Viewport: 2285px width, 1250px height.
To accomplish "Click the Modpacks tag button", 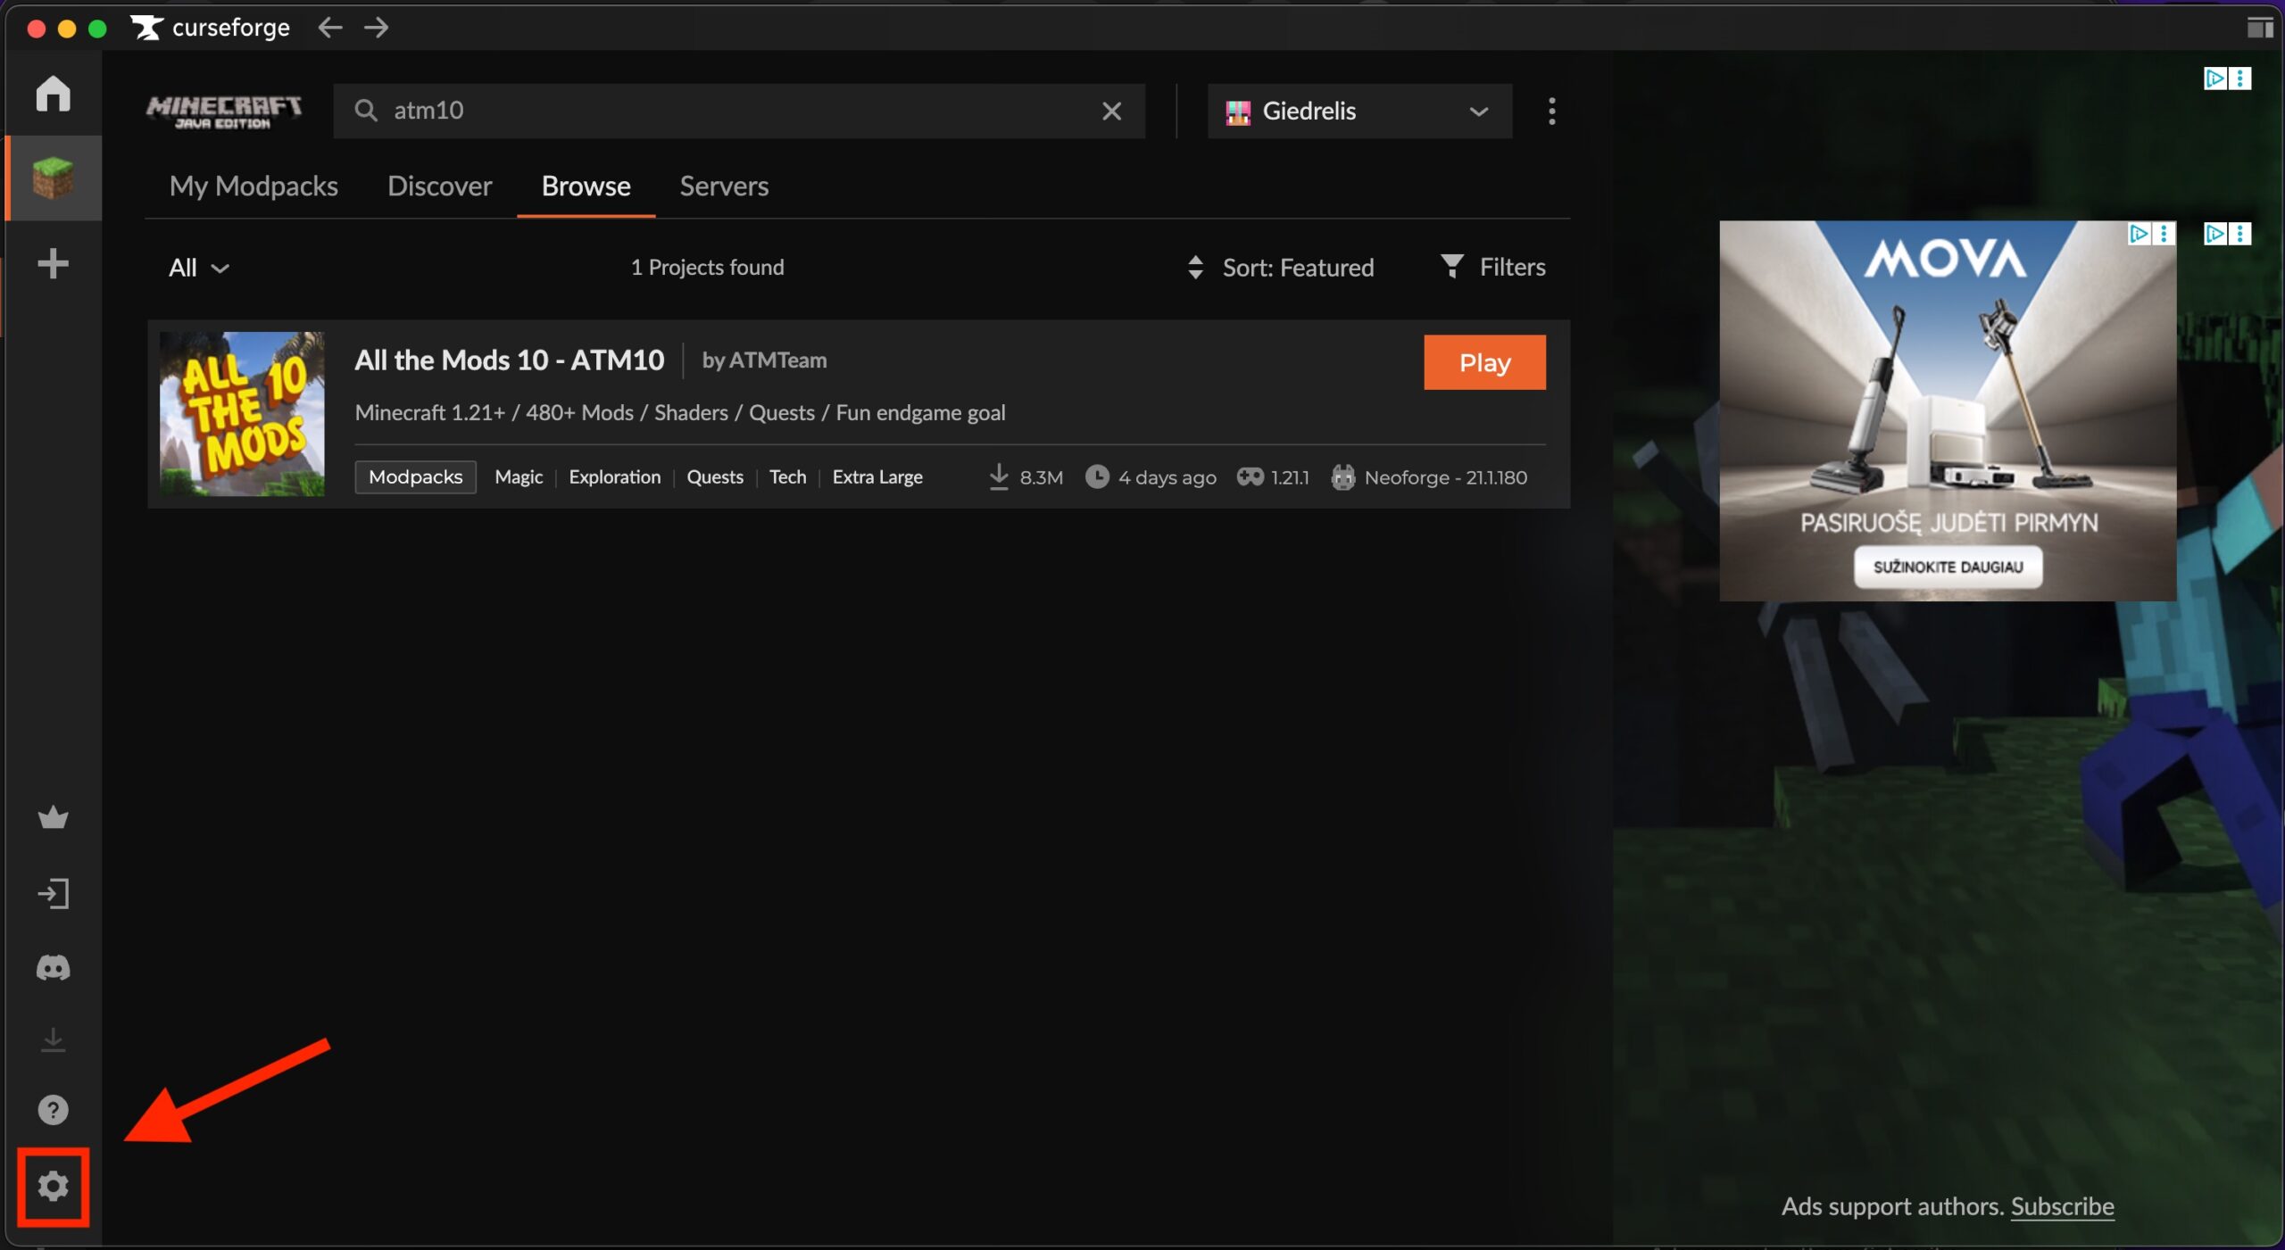I will tap(416, 476).
